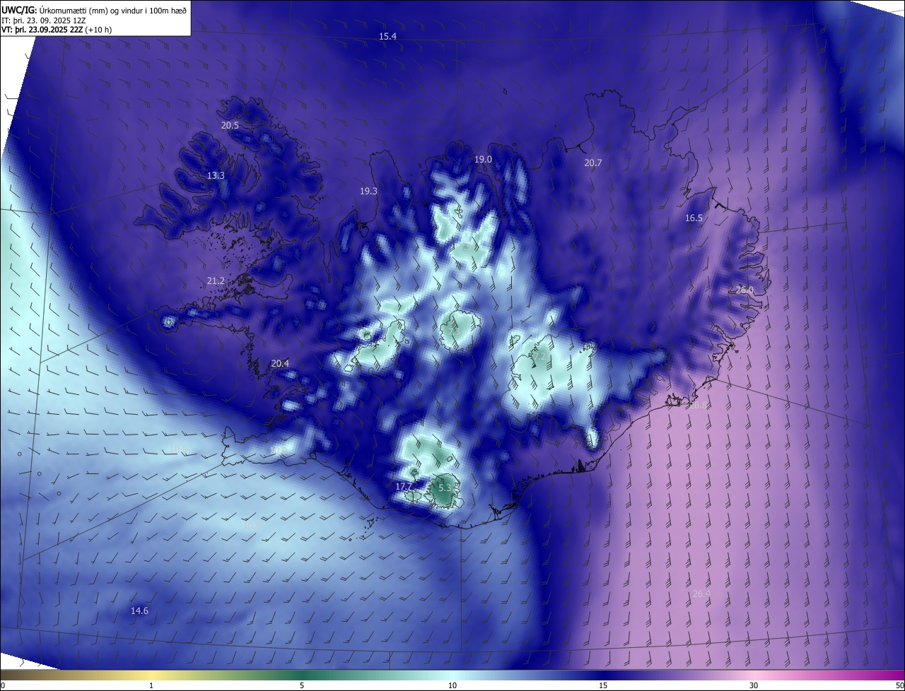Viewport: 905px width, 691px height.
Task: Select the 19.3 value label
Action: (368, 191)
